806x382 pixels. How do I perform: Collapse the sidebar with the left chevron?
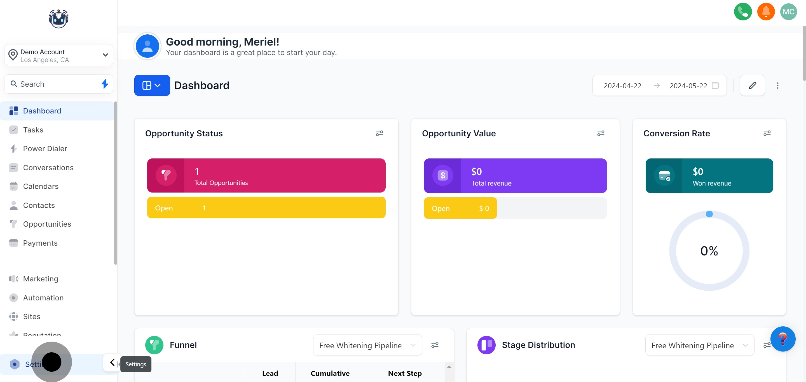click(x=112, y=362)
